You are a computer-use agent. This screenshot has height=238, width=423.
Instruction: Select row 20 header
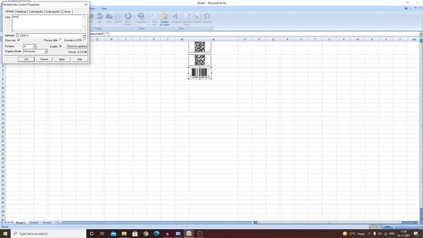(3, 132)
